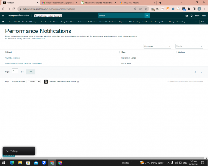The width and height of the screenshot is (208, 166).
Task: Open the three-dots more menu in nav bar
Action: click(x=196, y=22)
